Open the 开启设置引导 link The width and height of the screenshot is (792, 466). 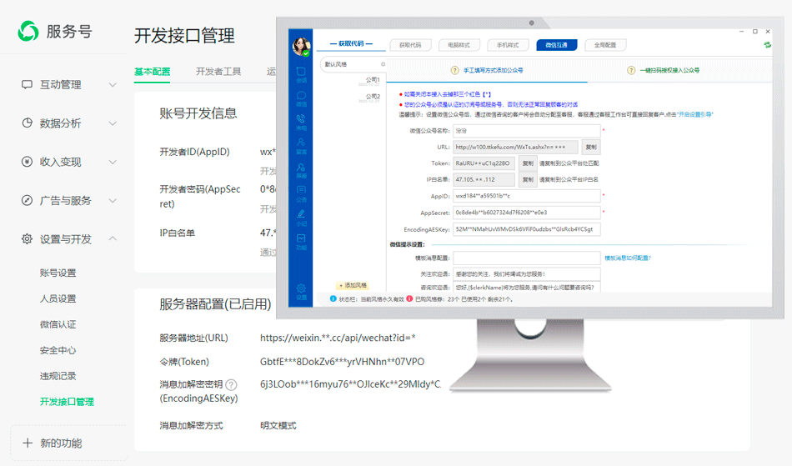pos(695,114)
